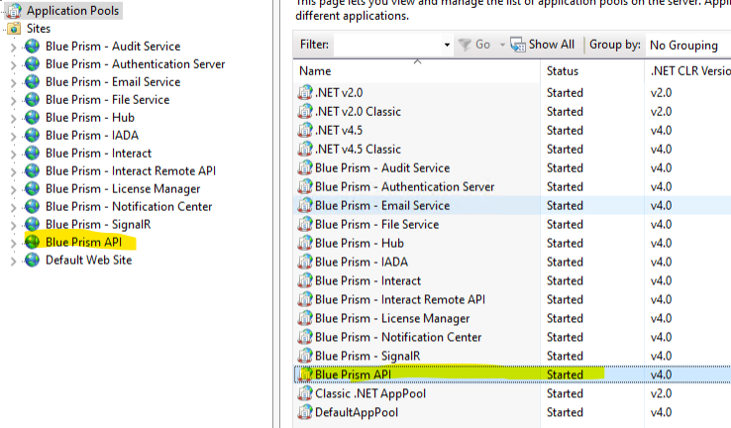Expand Blue Prism - Authentication Server tree node

pyautogui.click(x=14, y=64)
